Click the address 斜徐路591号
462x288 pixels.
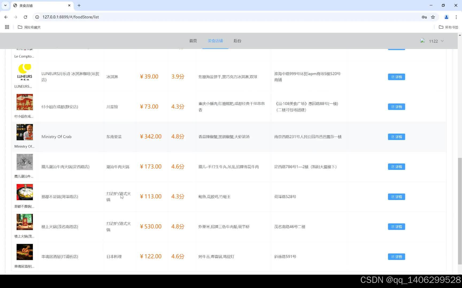[285, 257]
